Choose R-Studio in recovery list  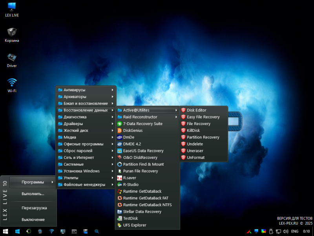coord(131,184)
